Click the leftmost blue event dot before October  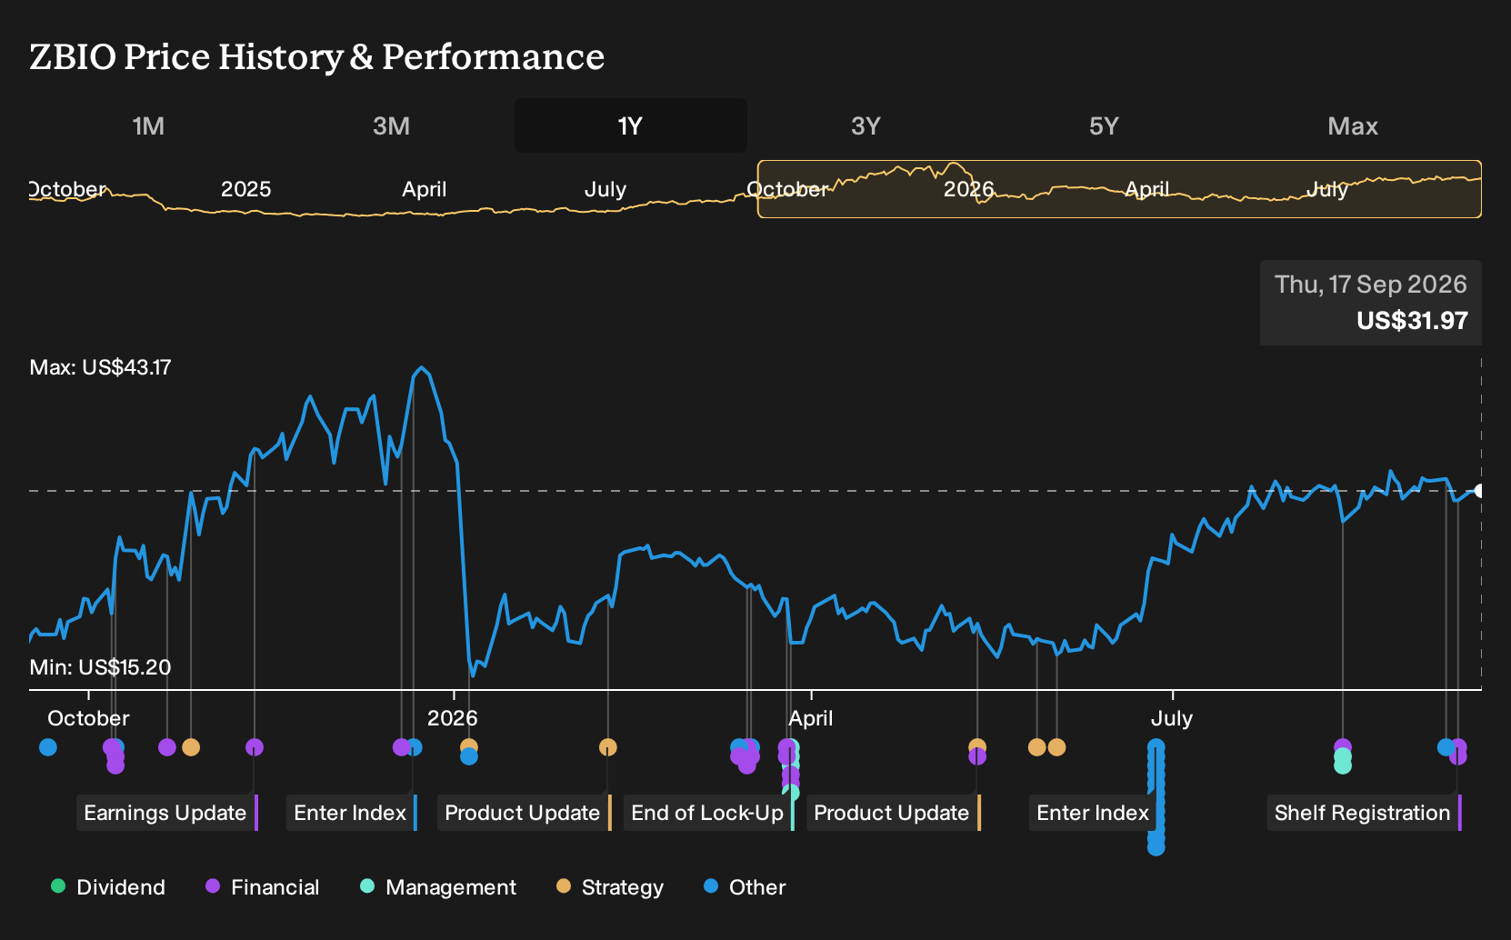tap(48, 747)
